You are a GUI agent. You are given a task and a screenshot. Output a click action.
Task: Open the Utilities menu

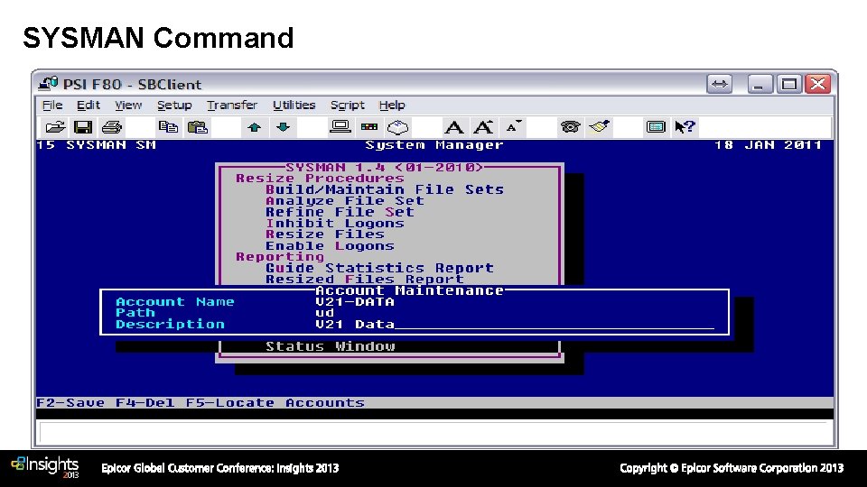click(x=294, y=105)
